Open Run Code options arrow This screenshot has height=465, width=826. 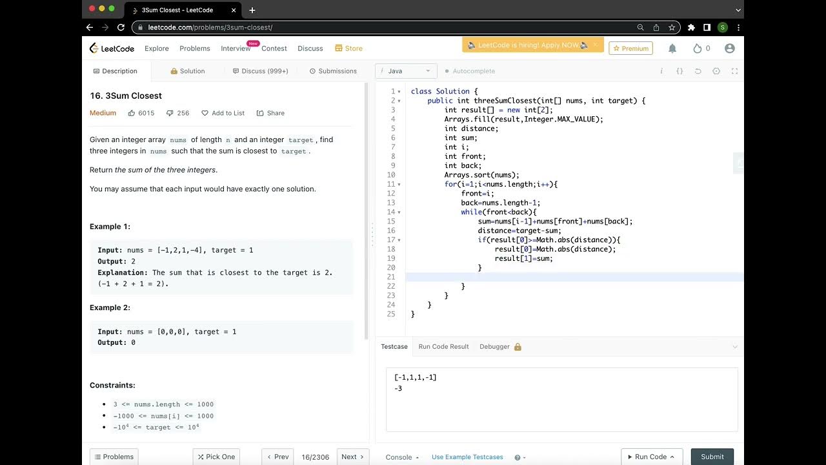[672, 457]
